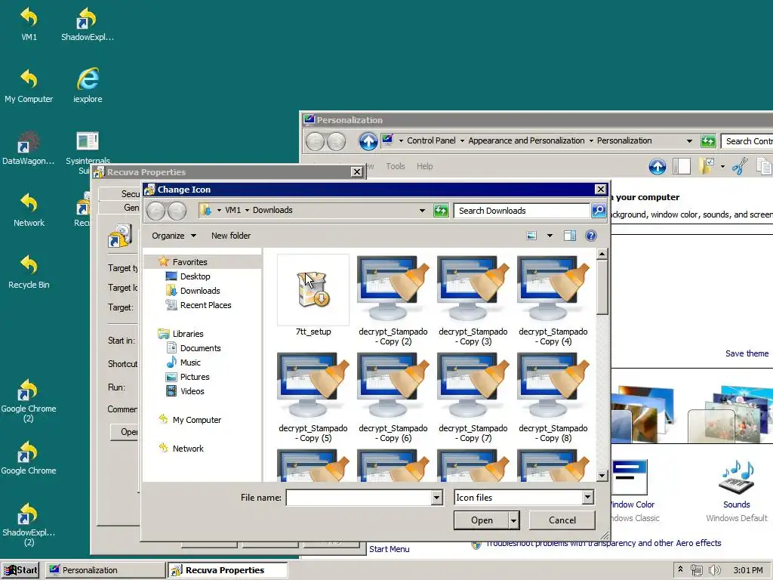773x580 pixels.
Task: Click the volume speaker icon in system tray
Action: (714, 570)
